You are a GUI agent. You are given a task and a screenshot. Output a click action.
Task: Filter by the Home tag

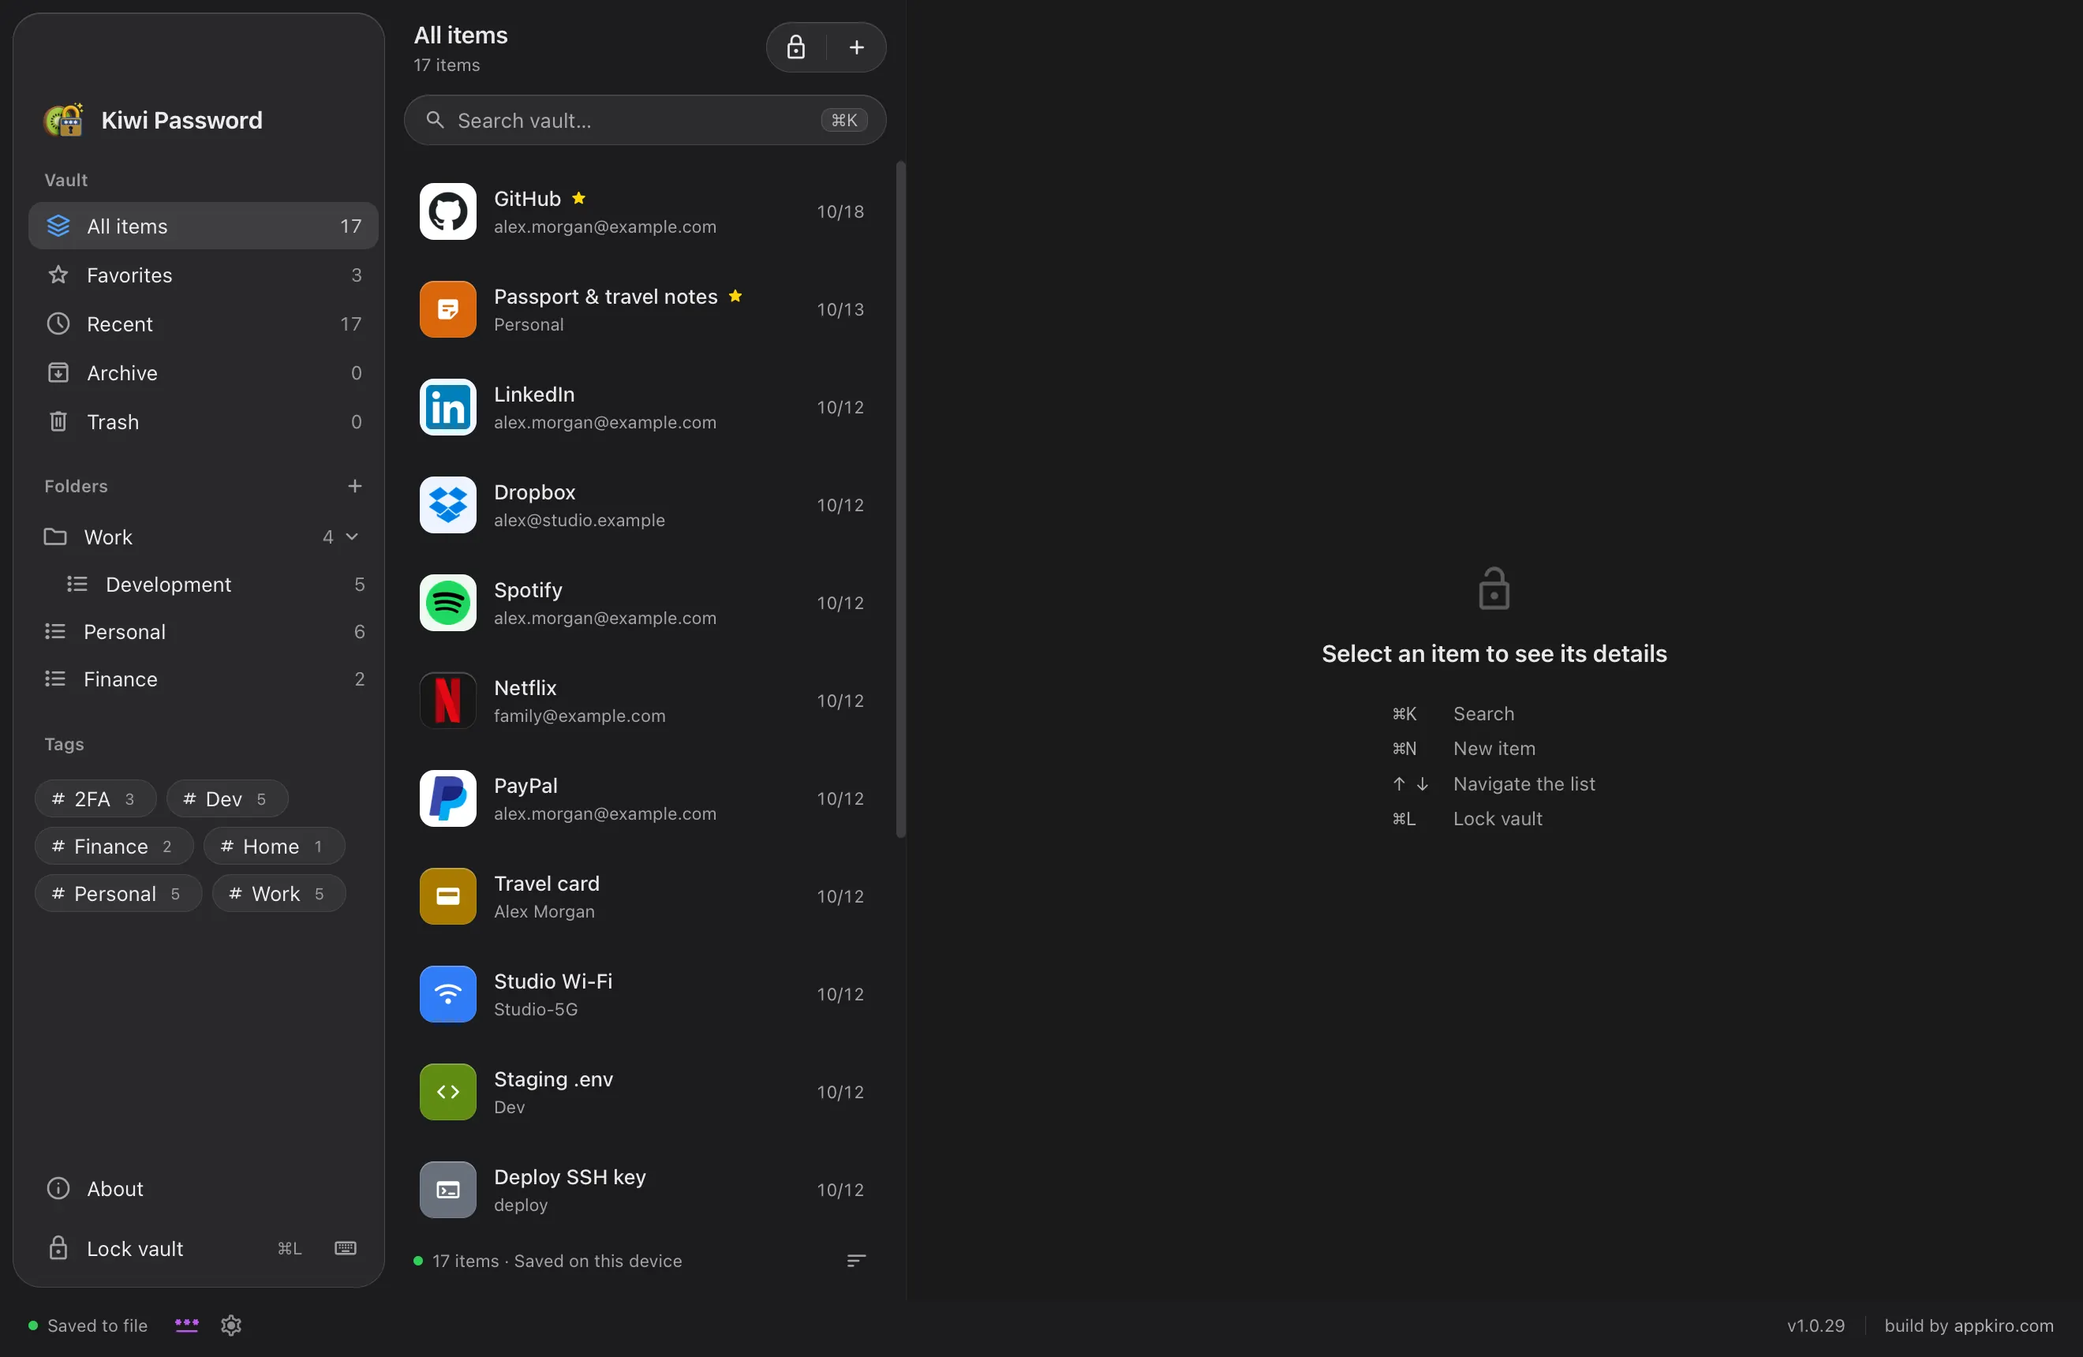point(274,846)
